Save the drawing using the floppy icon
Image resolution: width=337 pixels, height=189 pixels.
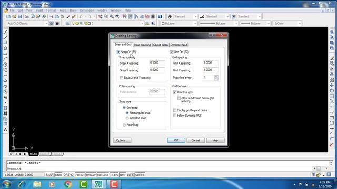tap(20, 16)
